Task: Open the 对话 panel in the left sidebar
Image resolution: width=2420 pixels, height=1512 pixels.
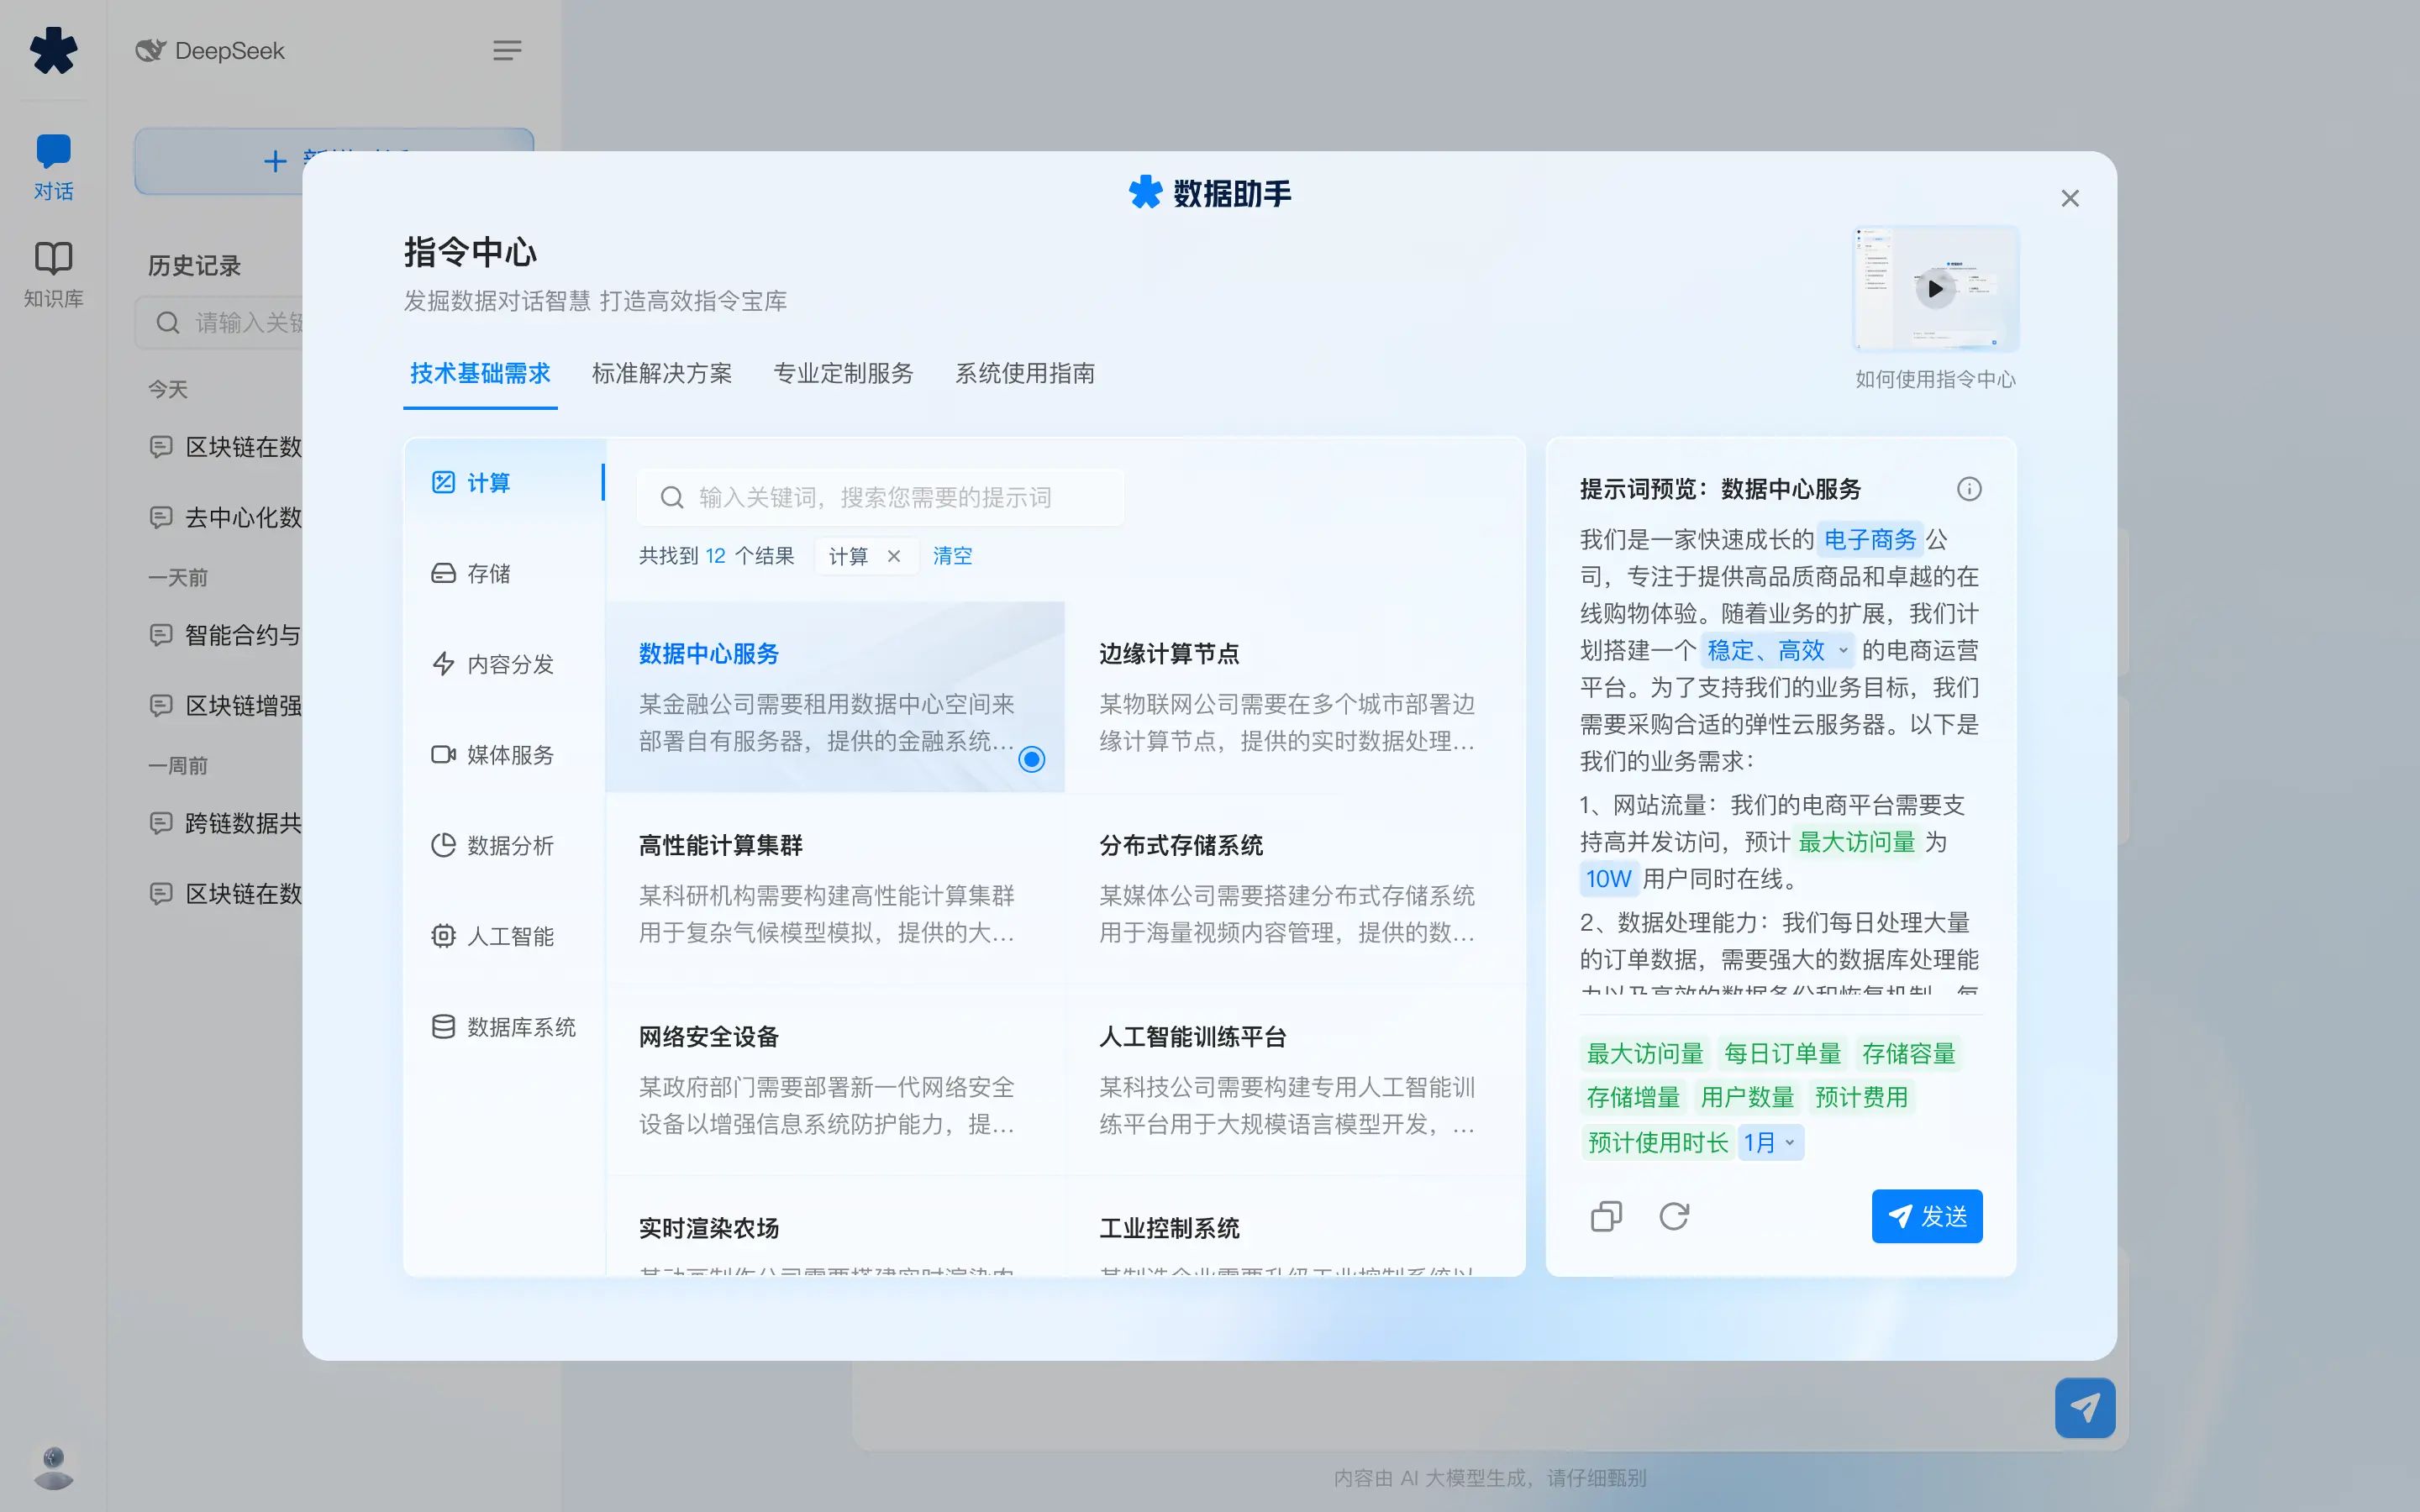Action: point(53,163)
